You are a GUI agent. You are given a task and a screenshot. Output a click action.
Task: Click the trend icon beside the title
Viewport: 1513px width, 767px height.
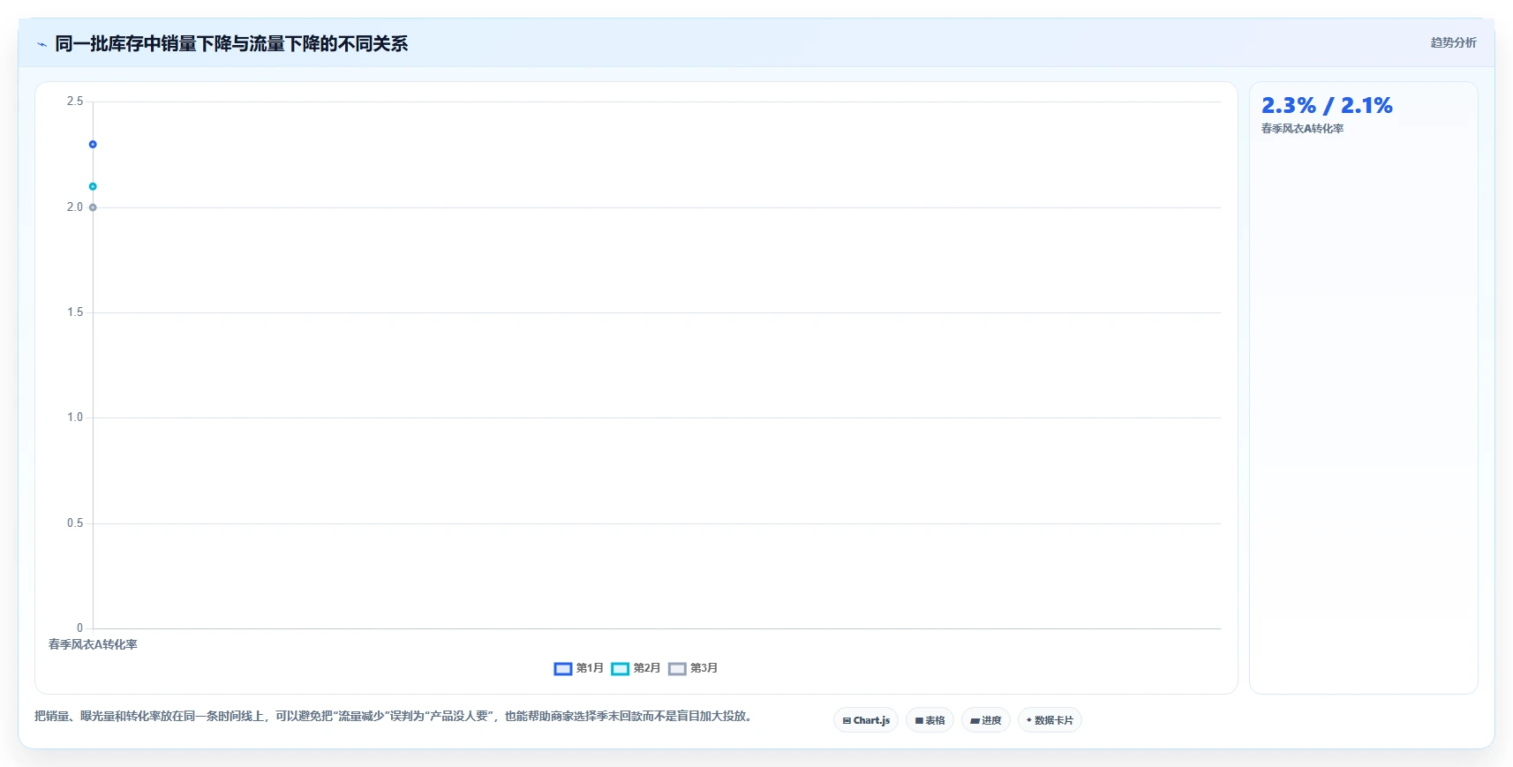(x=41, y=44)
